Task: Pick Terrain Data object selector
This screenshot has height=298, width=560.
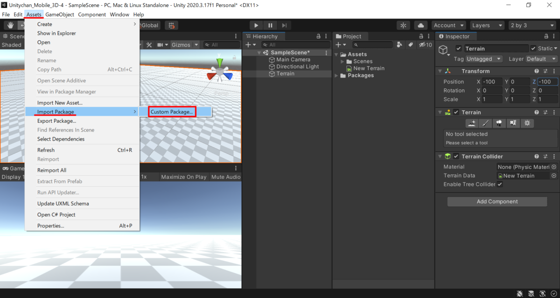Action: pos(554,176)
